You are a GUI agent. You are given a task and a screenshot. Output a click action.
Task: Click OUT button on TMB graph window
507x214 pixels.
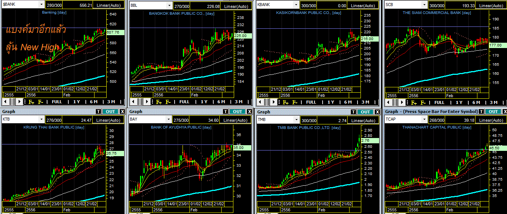pyautogui.click(x=365, y=112)
